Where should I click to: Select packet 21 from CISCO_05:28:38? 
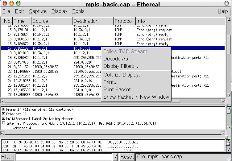point(51,67)
